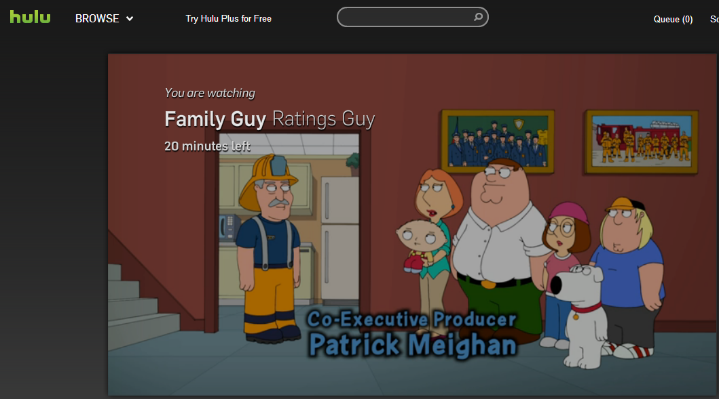The width and height of the screenshot is (719, 399).
Task: Click the magnifying glass search icon
Action: tap(478, 17)
